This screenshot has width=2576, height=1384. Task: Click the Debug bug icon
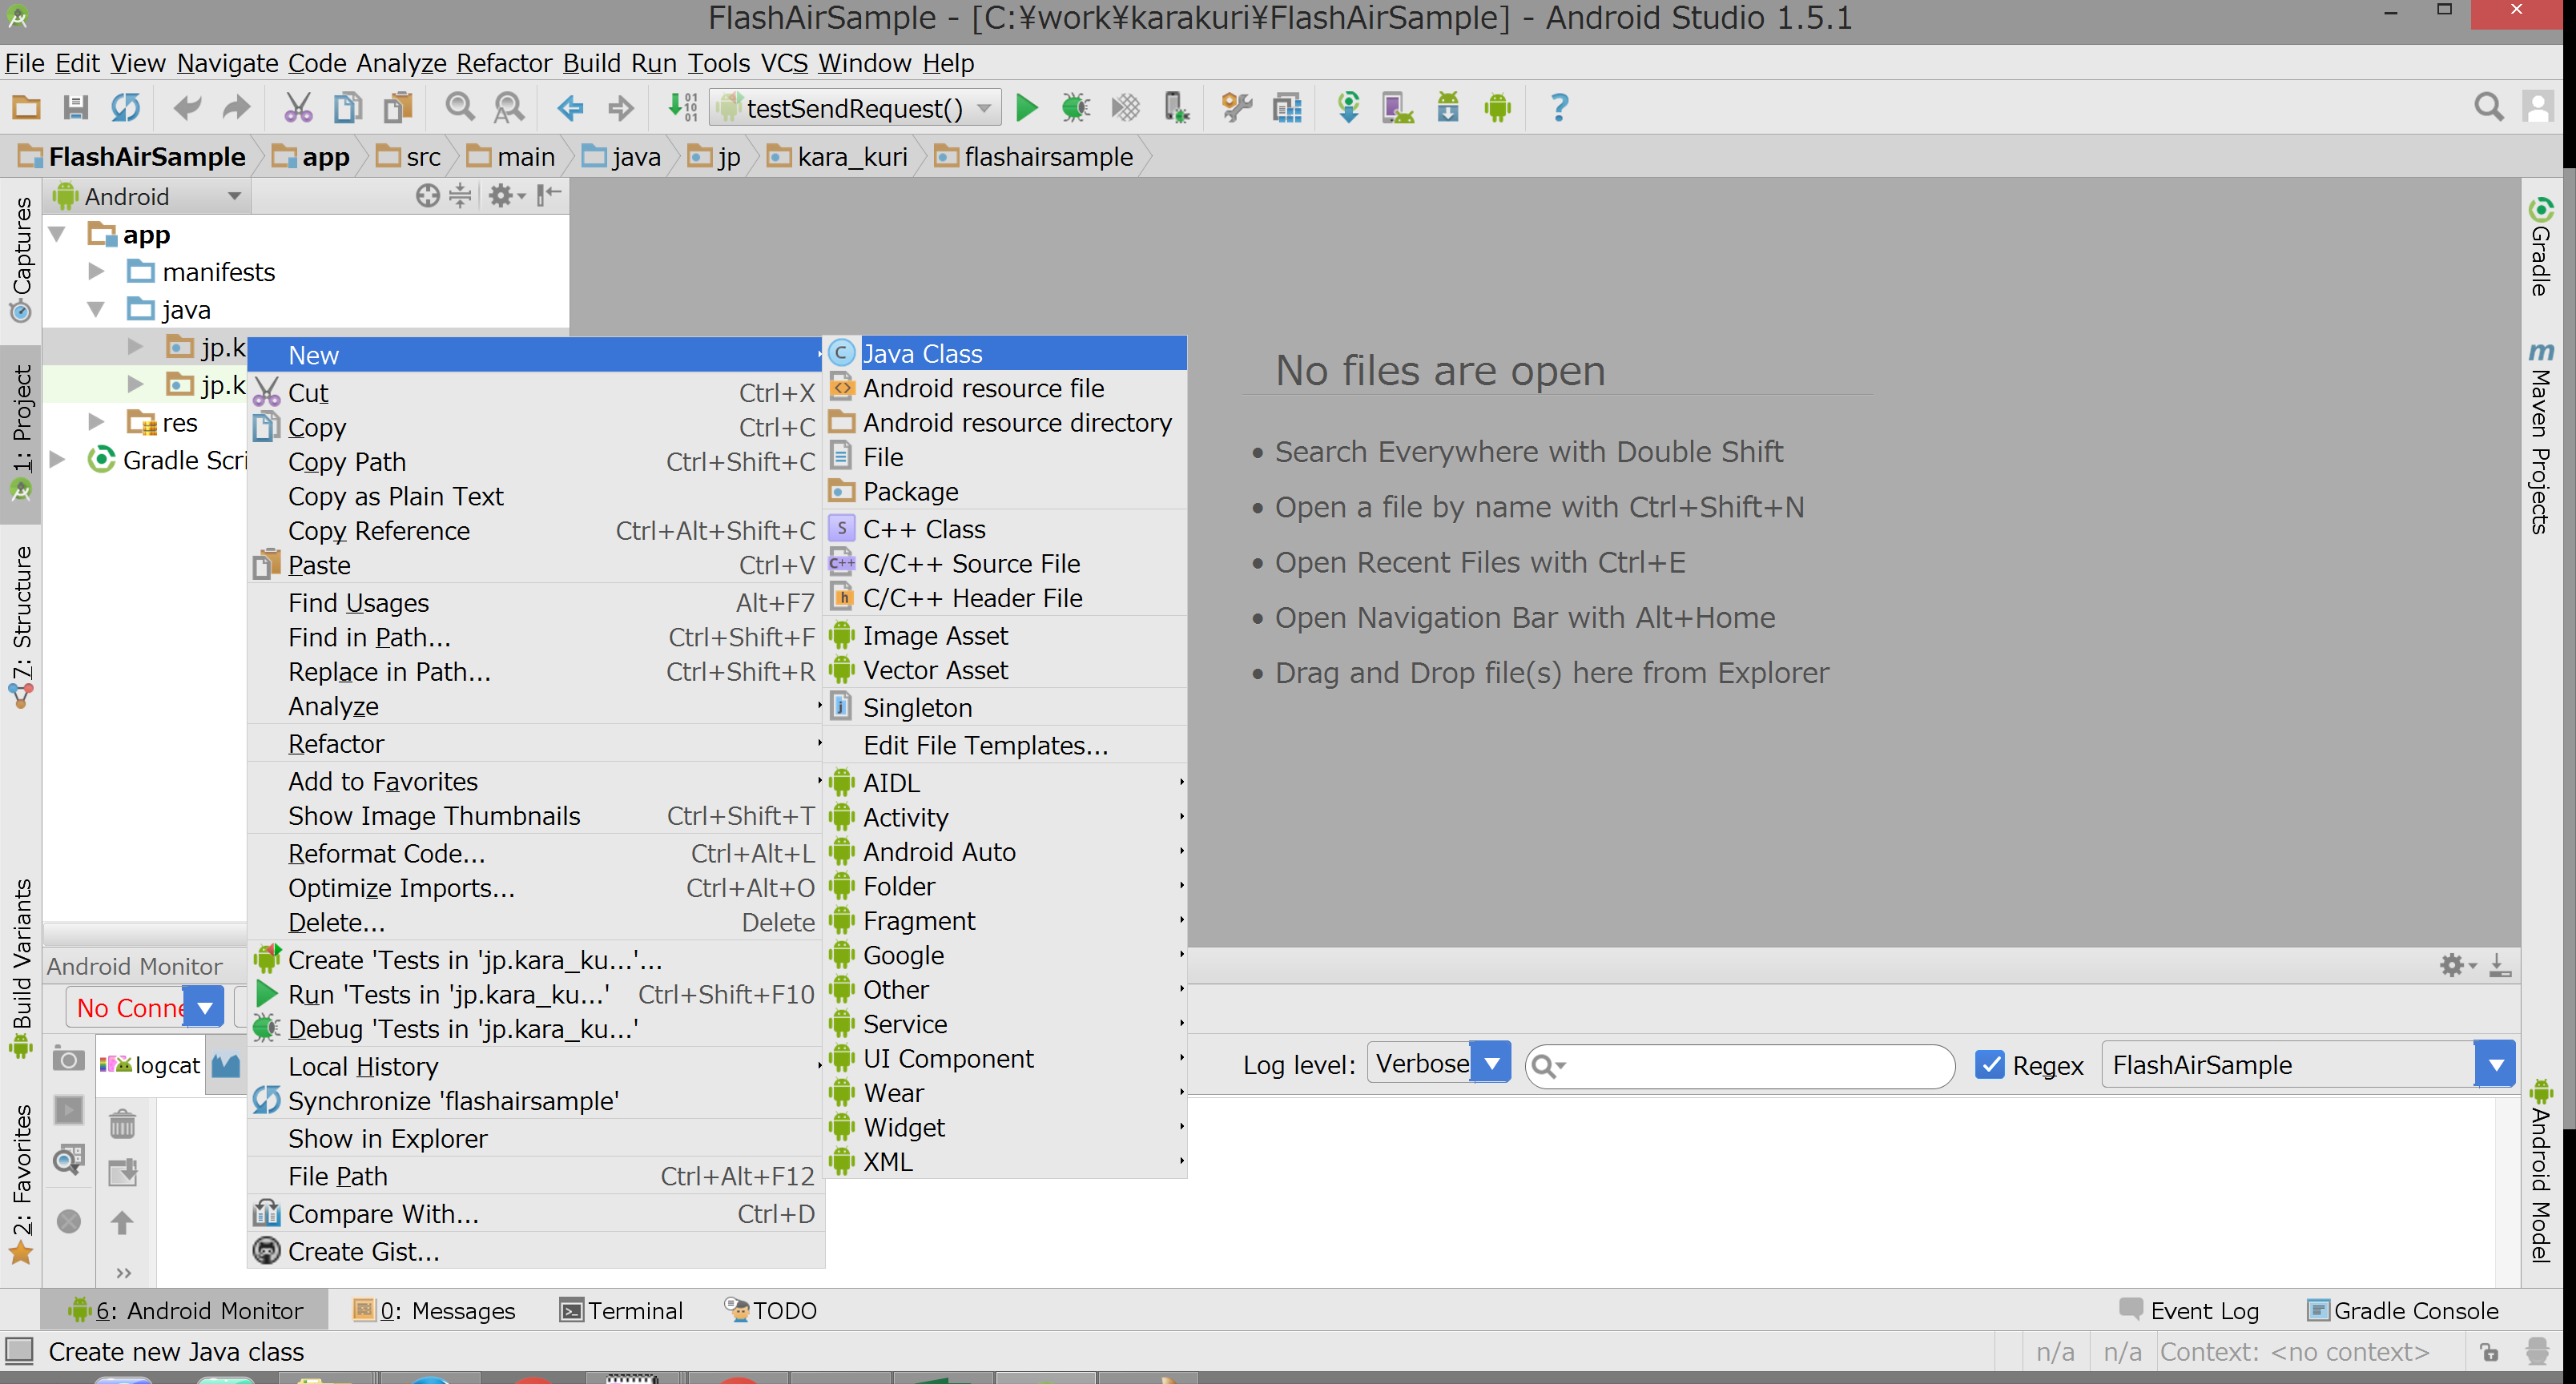point(1076,107)
